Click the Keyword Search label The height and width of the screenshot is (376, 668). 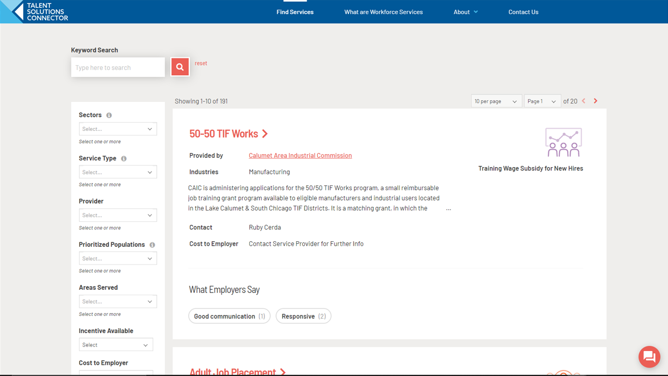pos(95,50)
